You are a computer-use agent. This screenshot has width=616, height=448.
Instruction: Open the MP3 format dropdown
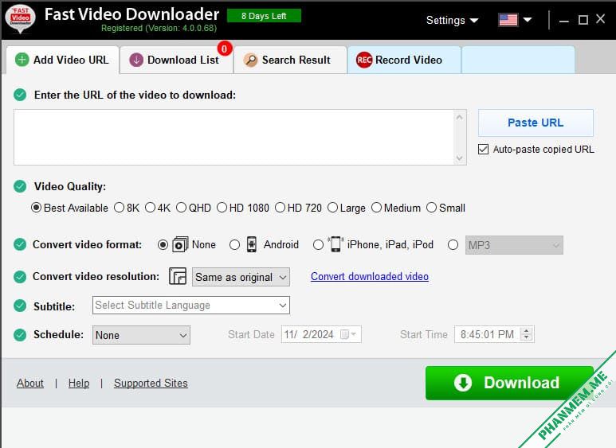pyautogui.click(x=514, y=245)
